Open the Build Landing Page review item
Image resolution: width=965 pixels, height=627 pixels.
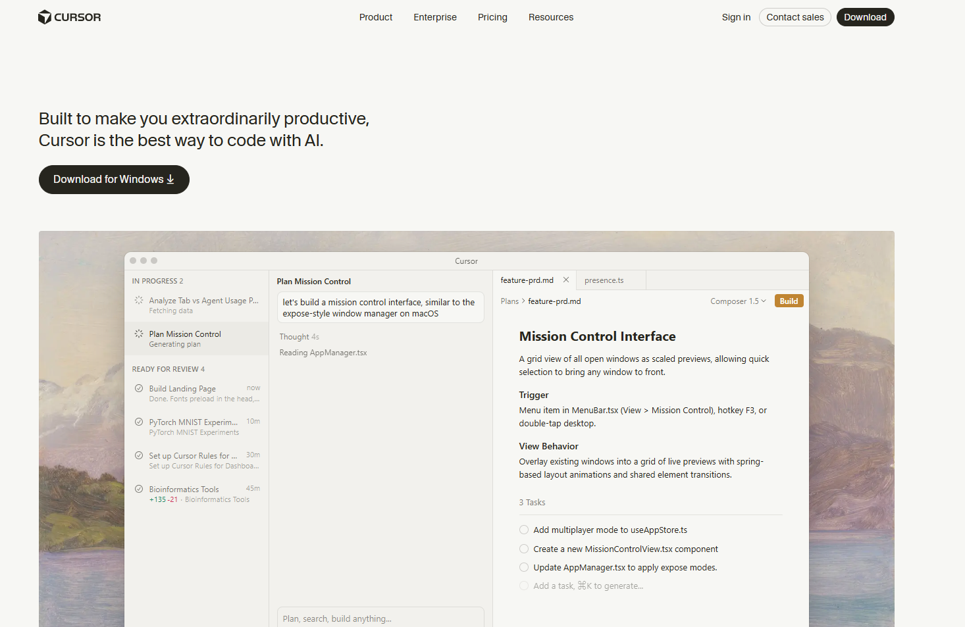coord(197,393)
